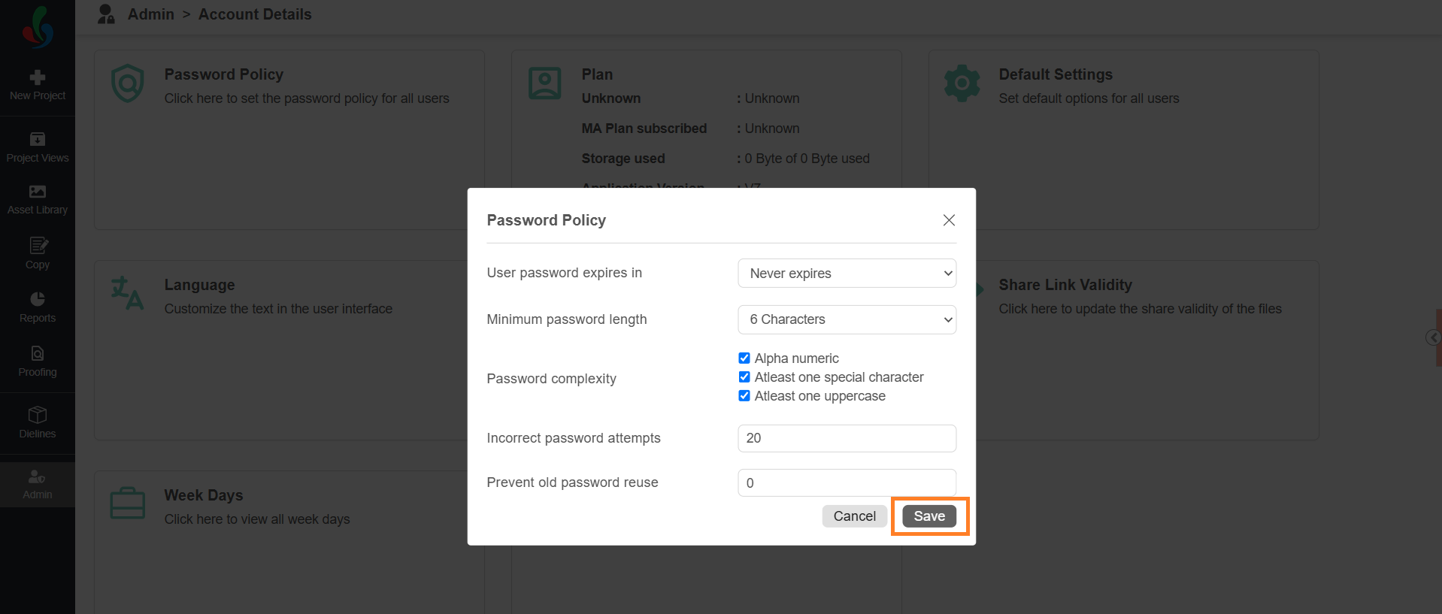Select the Proofing sidebar icon
1442x614 pixels.
coord(38,361)
